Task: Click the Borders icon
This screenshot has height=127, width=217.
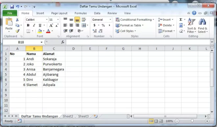Action: tap(28, 31)
